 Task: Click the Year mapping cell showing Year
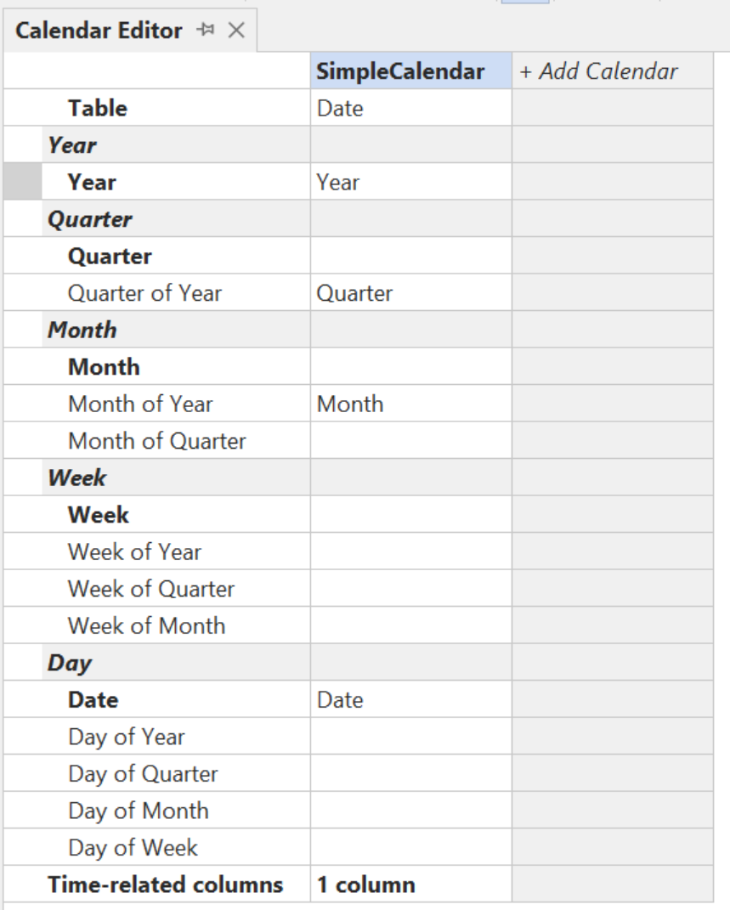tap(411, 182)
